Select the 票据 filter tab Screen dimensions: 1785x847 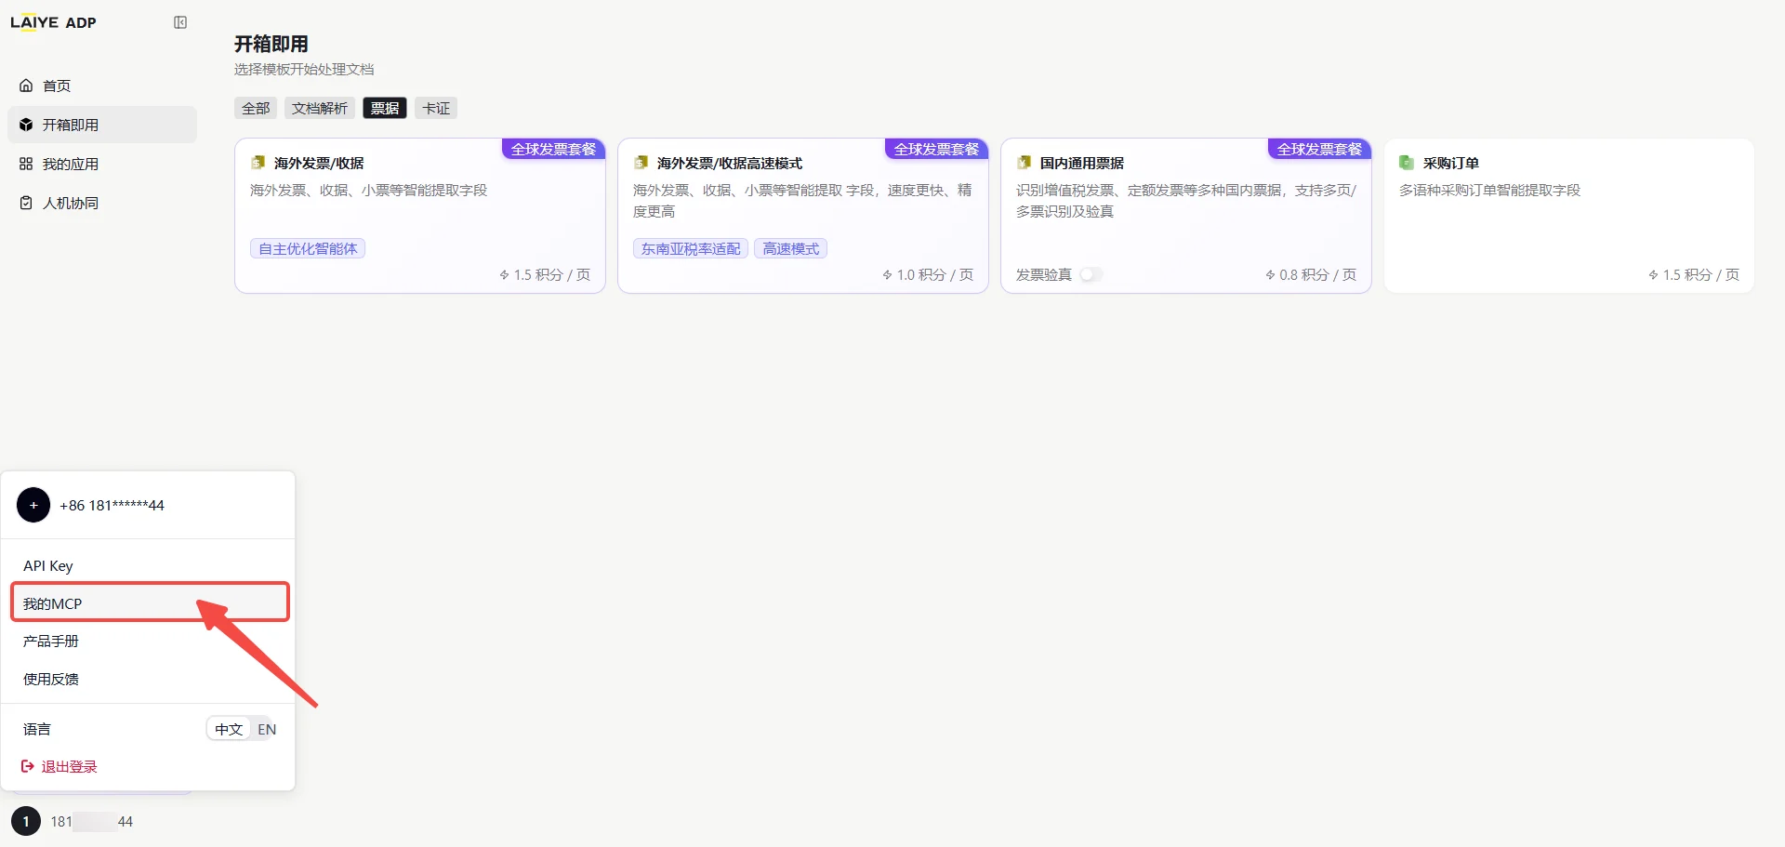click(x=385, y=108)
